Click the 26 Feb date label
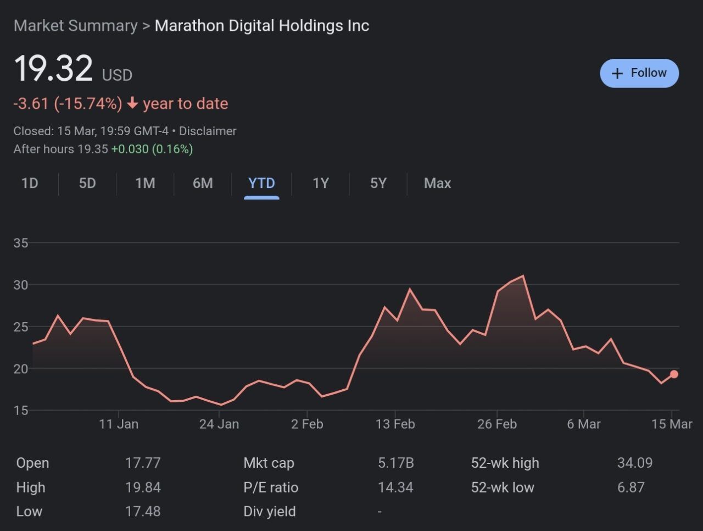This screenshot has height=531, width=703. (496, 424)
